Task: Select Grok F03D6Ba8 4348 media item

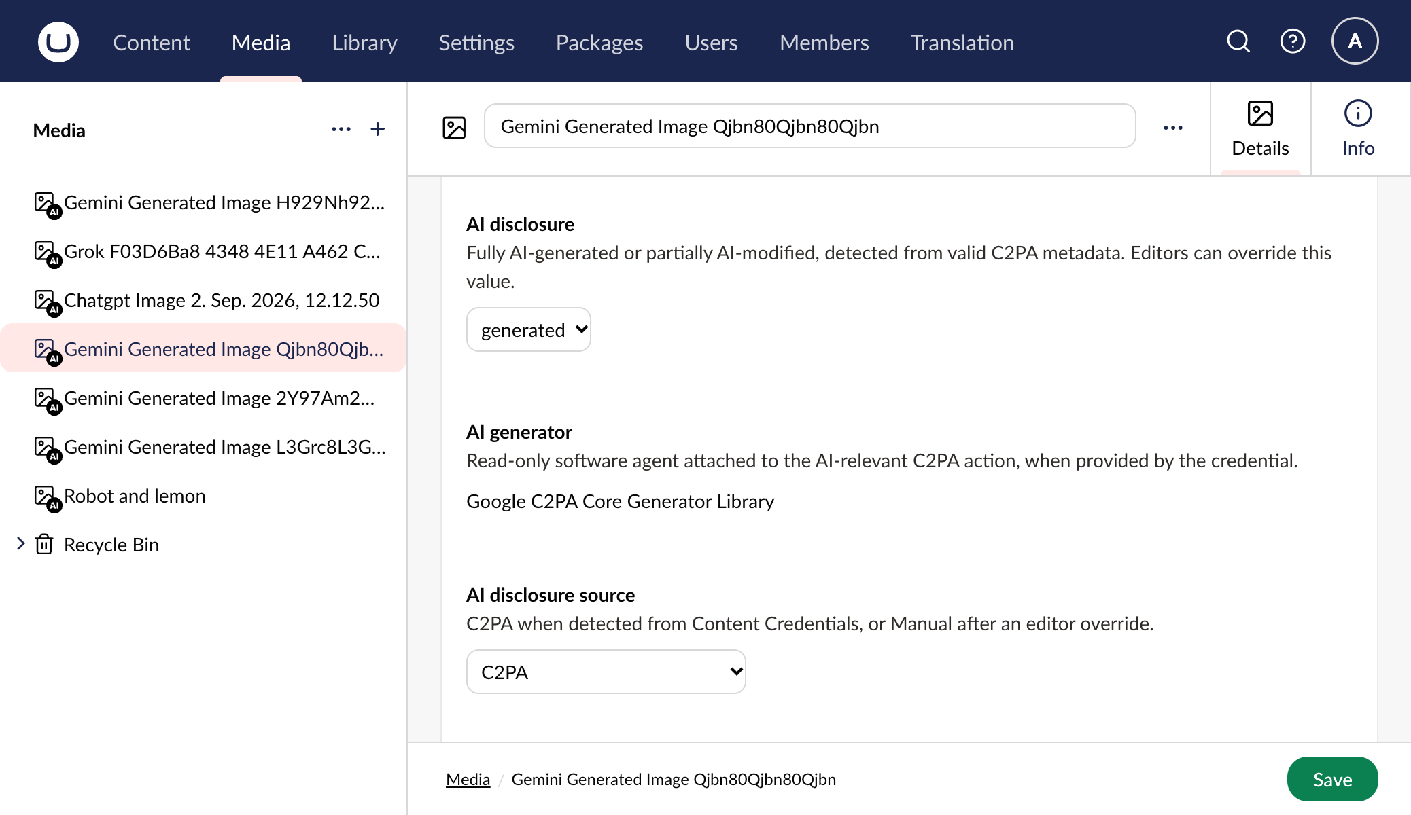Action: pos(204,251)
